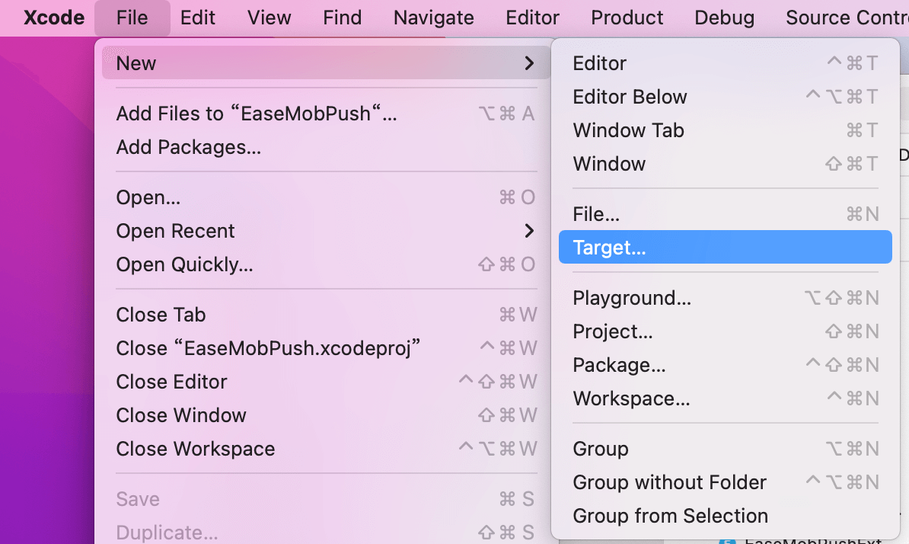The image size is (909, 544).
Task: Choose Editor Below
Action: coord(726,96)
